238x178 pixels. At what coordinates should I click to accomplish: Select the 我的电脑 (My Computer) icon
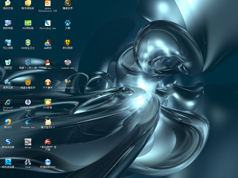[x=8, y=23]
